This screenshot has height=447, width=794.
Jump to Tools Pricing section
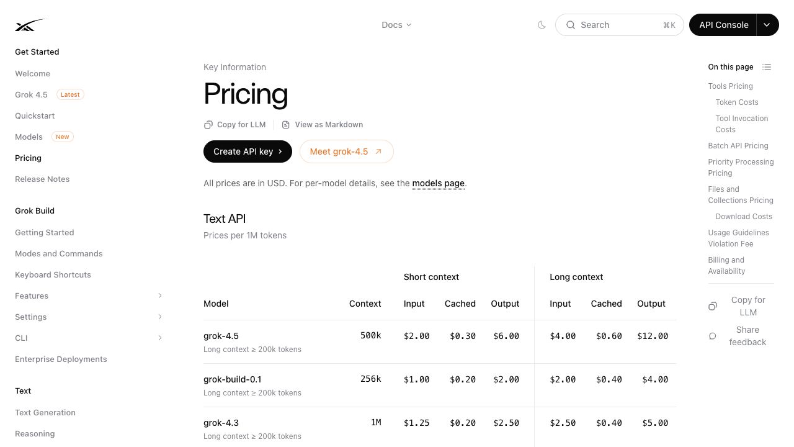pos(730,86)
